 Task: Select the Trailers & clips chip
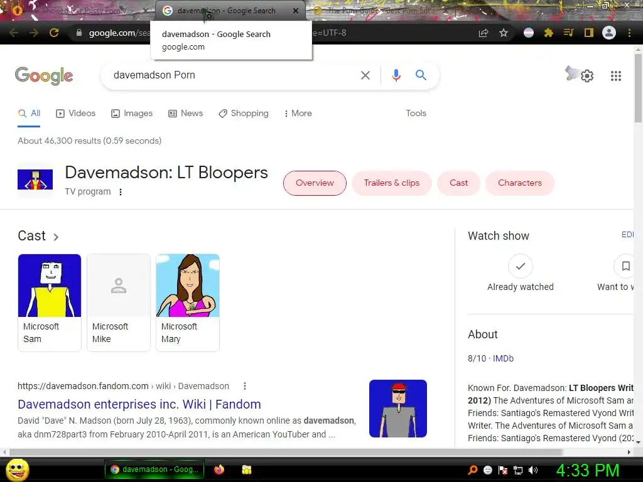click(392, 183)
